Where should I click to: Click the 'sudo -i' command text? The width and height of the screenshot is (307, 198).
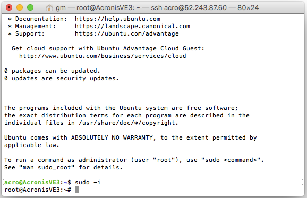tap(88, 183)
